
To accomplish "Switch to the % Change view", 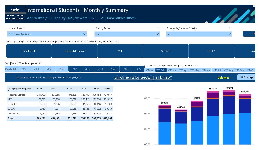I will [x=246, y=77].
